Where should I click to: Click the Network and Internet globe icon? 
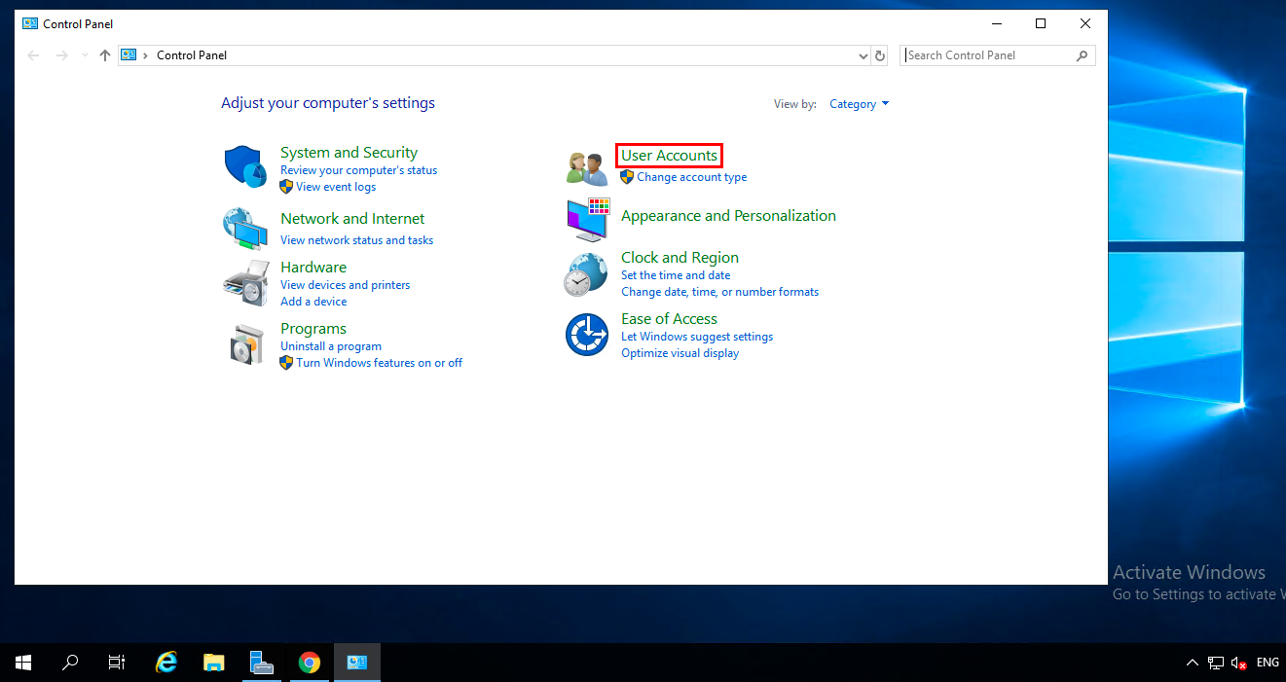(245, 229)
